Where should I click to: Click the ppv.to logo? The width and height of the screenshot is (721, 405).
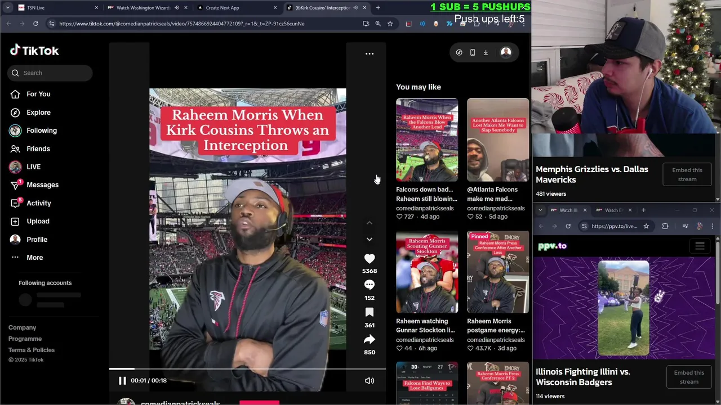pyautogui.click(x=552, y=246)
